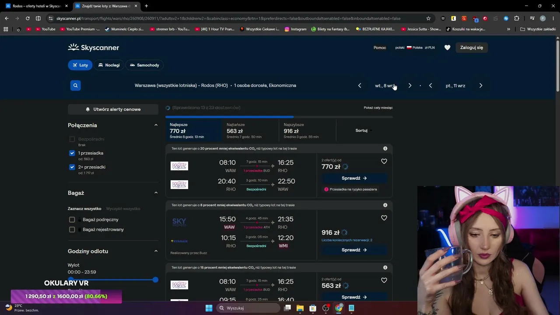Save the 563 zł Wizz flight to favorites
This screenshot has height=315, width=560.
[x=384, y=280]
